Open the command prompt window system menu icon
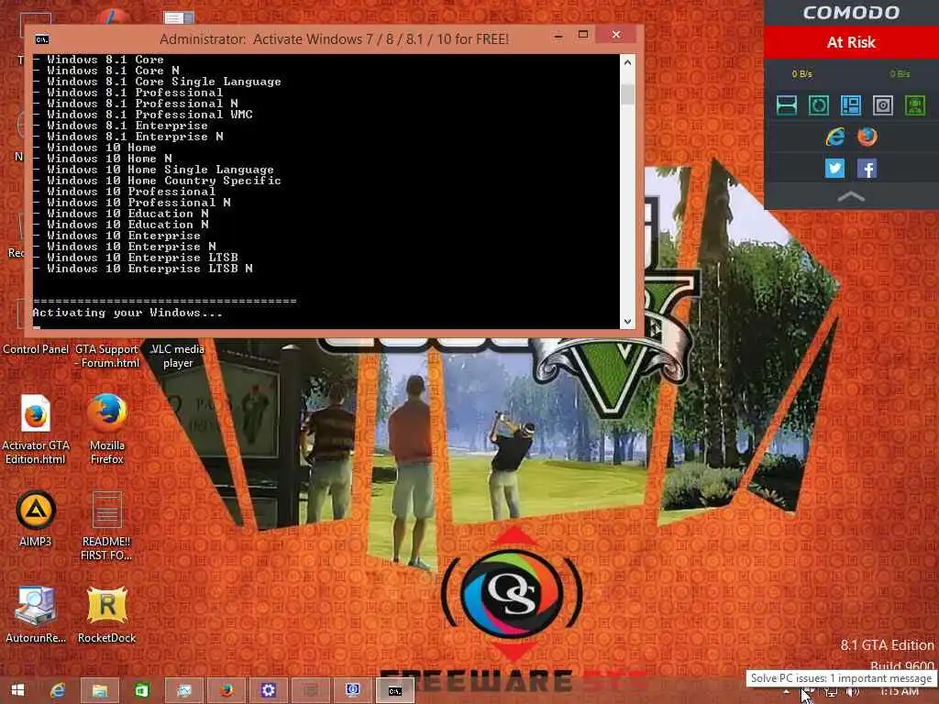This screenshot has height=704, width=939. coord(42,39)
